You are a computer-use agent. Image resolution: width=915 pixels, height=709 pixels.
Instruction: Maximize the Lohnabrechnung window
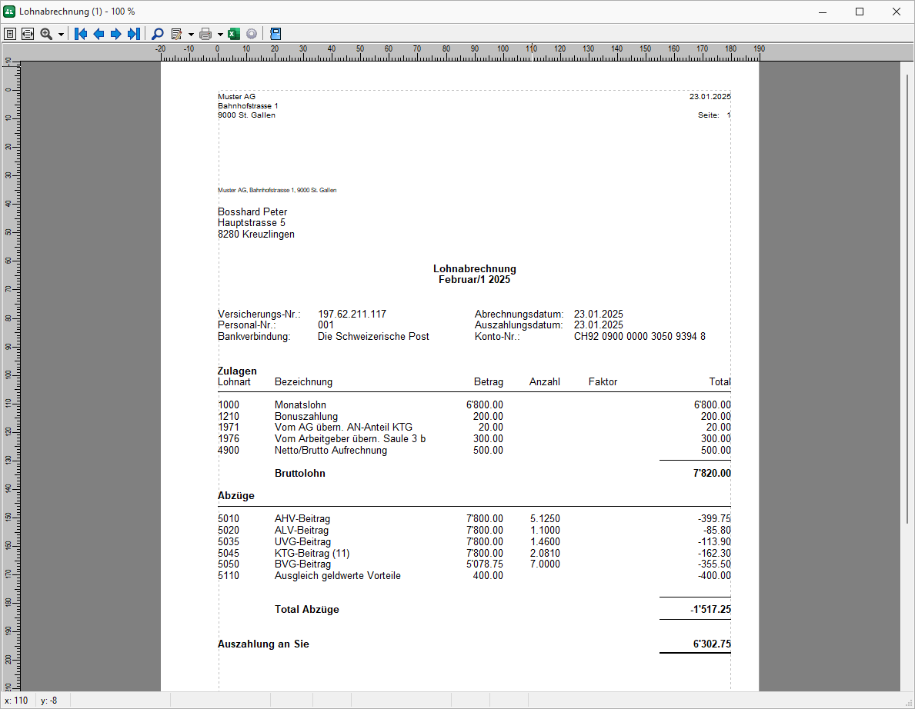(860, 12)
